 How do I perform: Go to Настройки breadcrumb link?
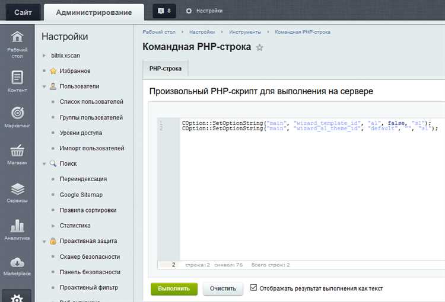(202, 32)
